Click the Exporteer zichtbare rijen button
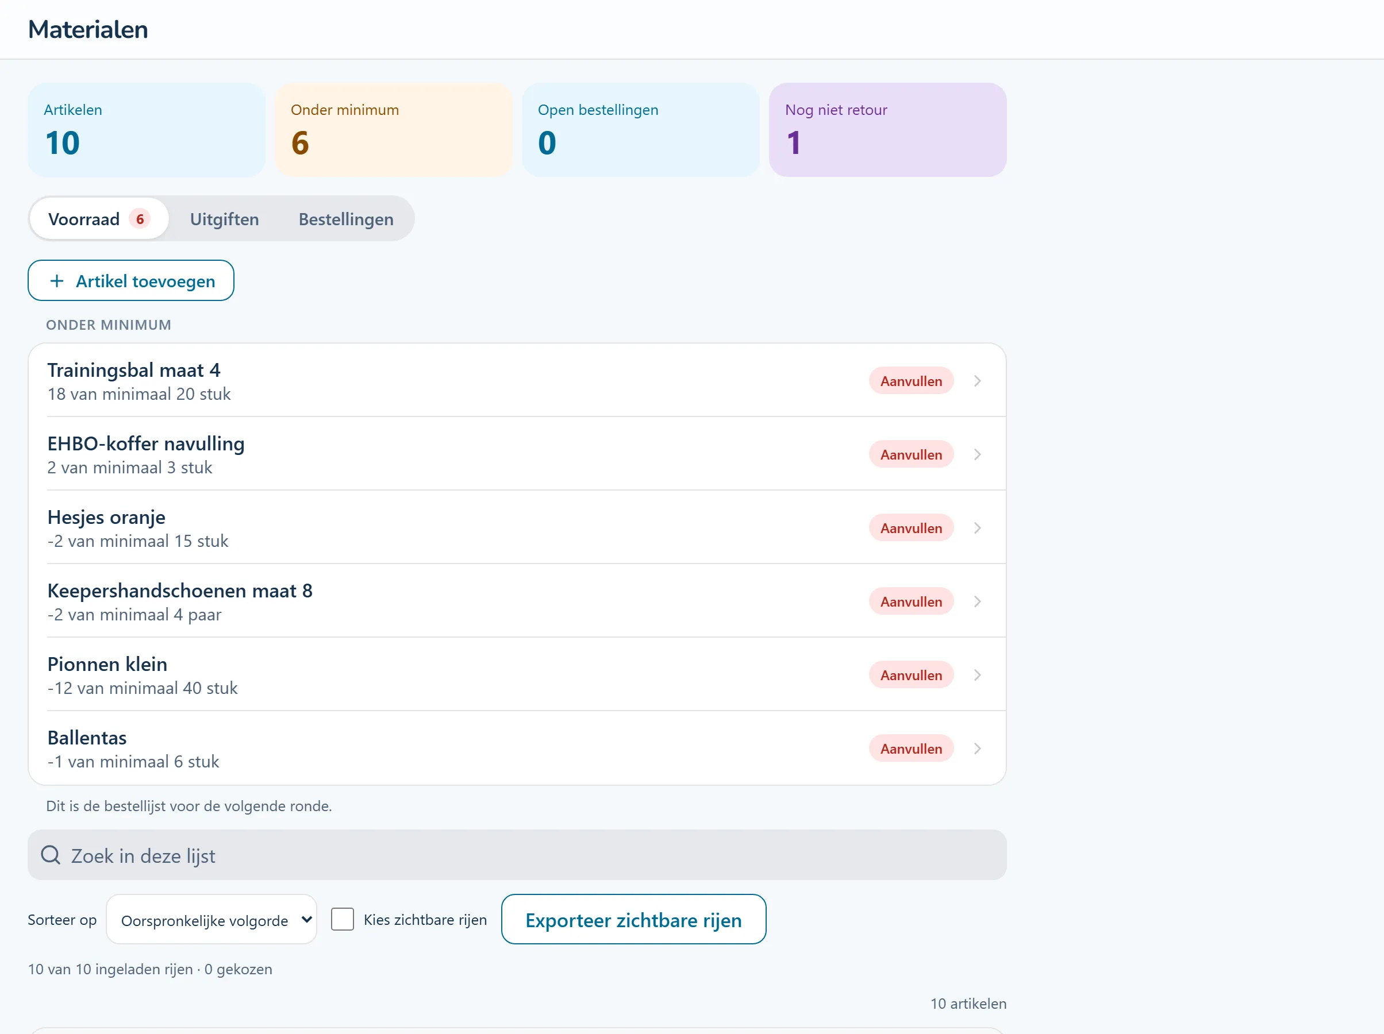The image size is (1384, 1034). pyautogui.click(x=633, y=920)
